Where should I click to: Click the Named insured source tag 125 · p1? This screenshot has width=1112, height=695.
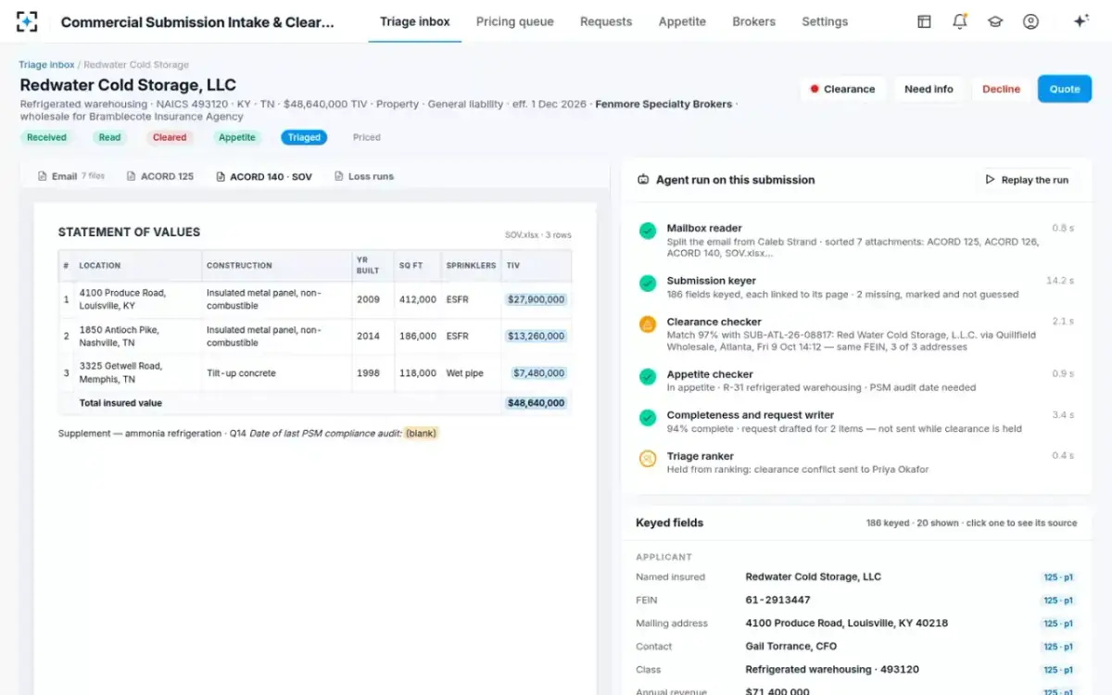click(1057, 577)
